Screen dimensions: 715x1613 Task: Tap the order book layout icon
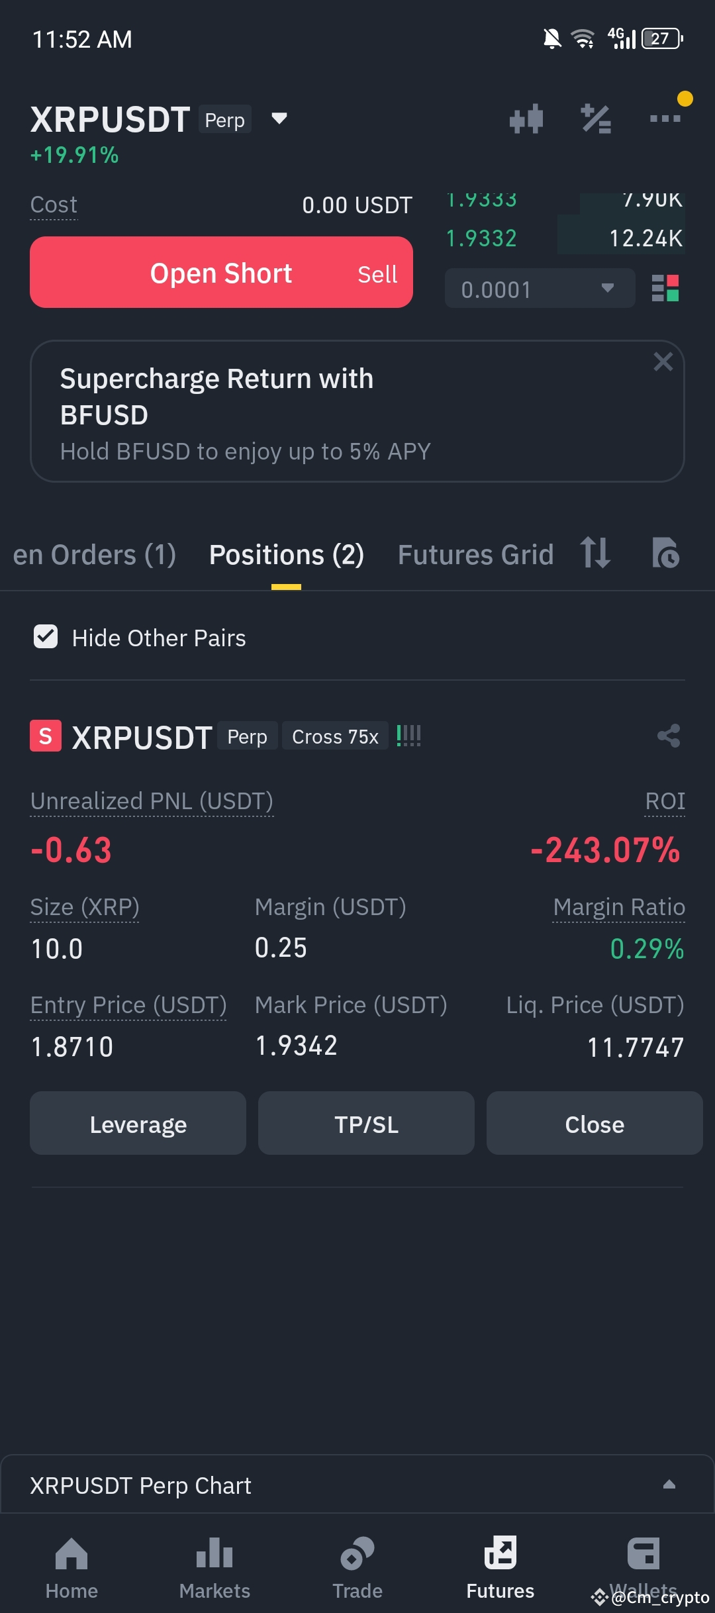[x=665, y=288]
